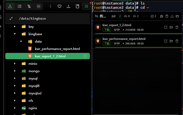Click the bookmark icon in file toolbar
The image size is (183, 115).
coord(77,6)
